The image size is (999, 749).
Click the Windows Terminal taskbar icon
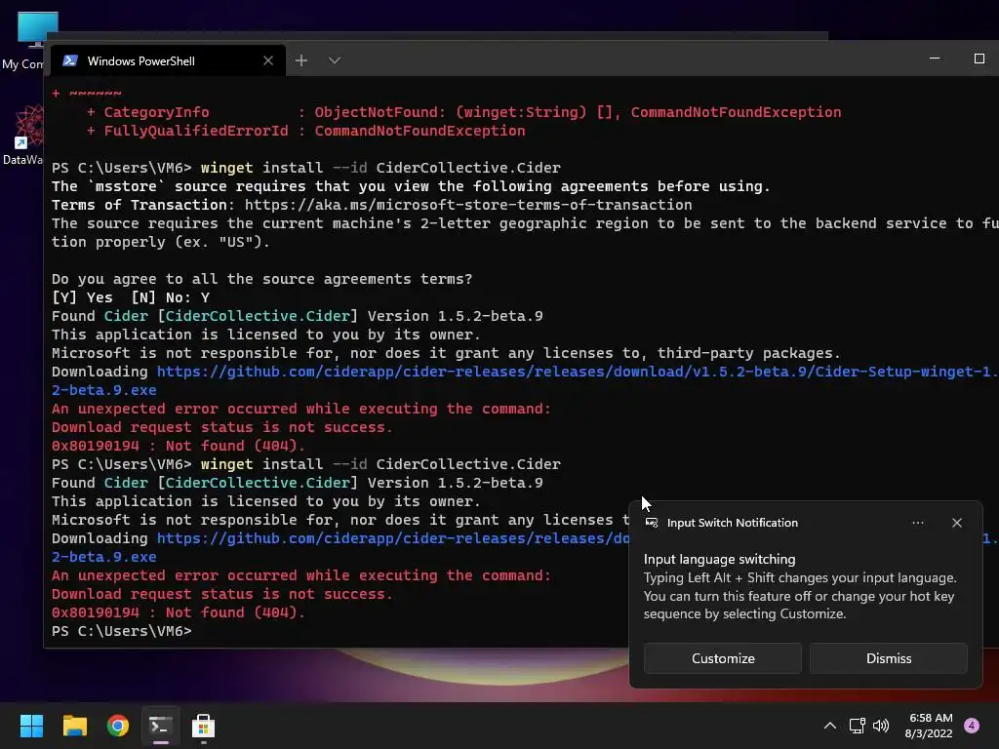tap(161, 726)
